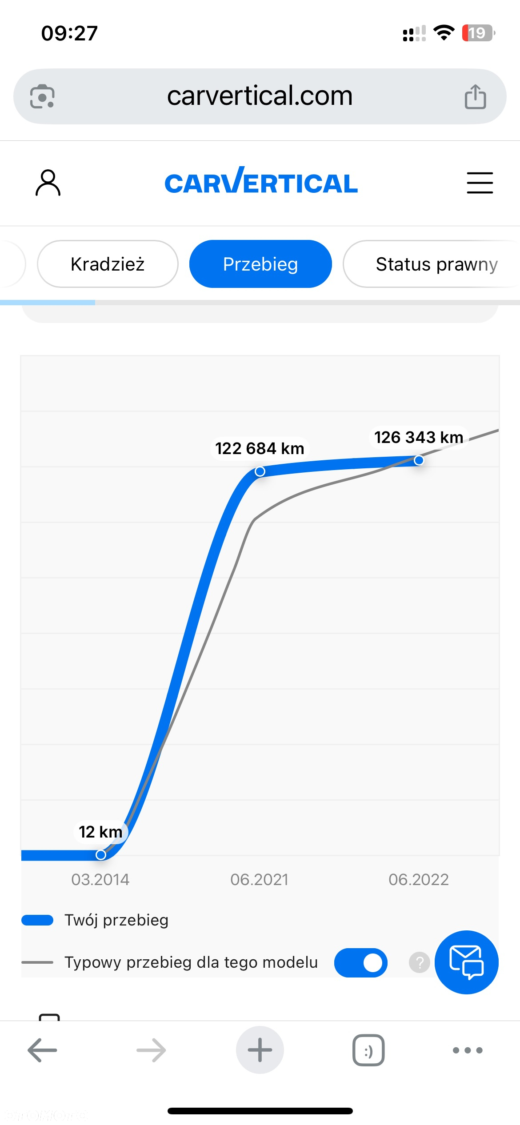Tap the share icon in address bar

pos(475,96)
